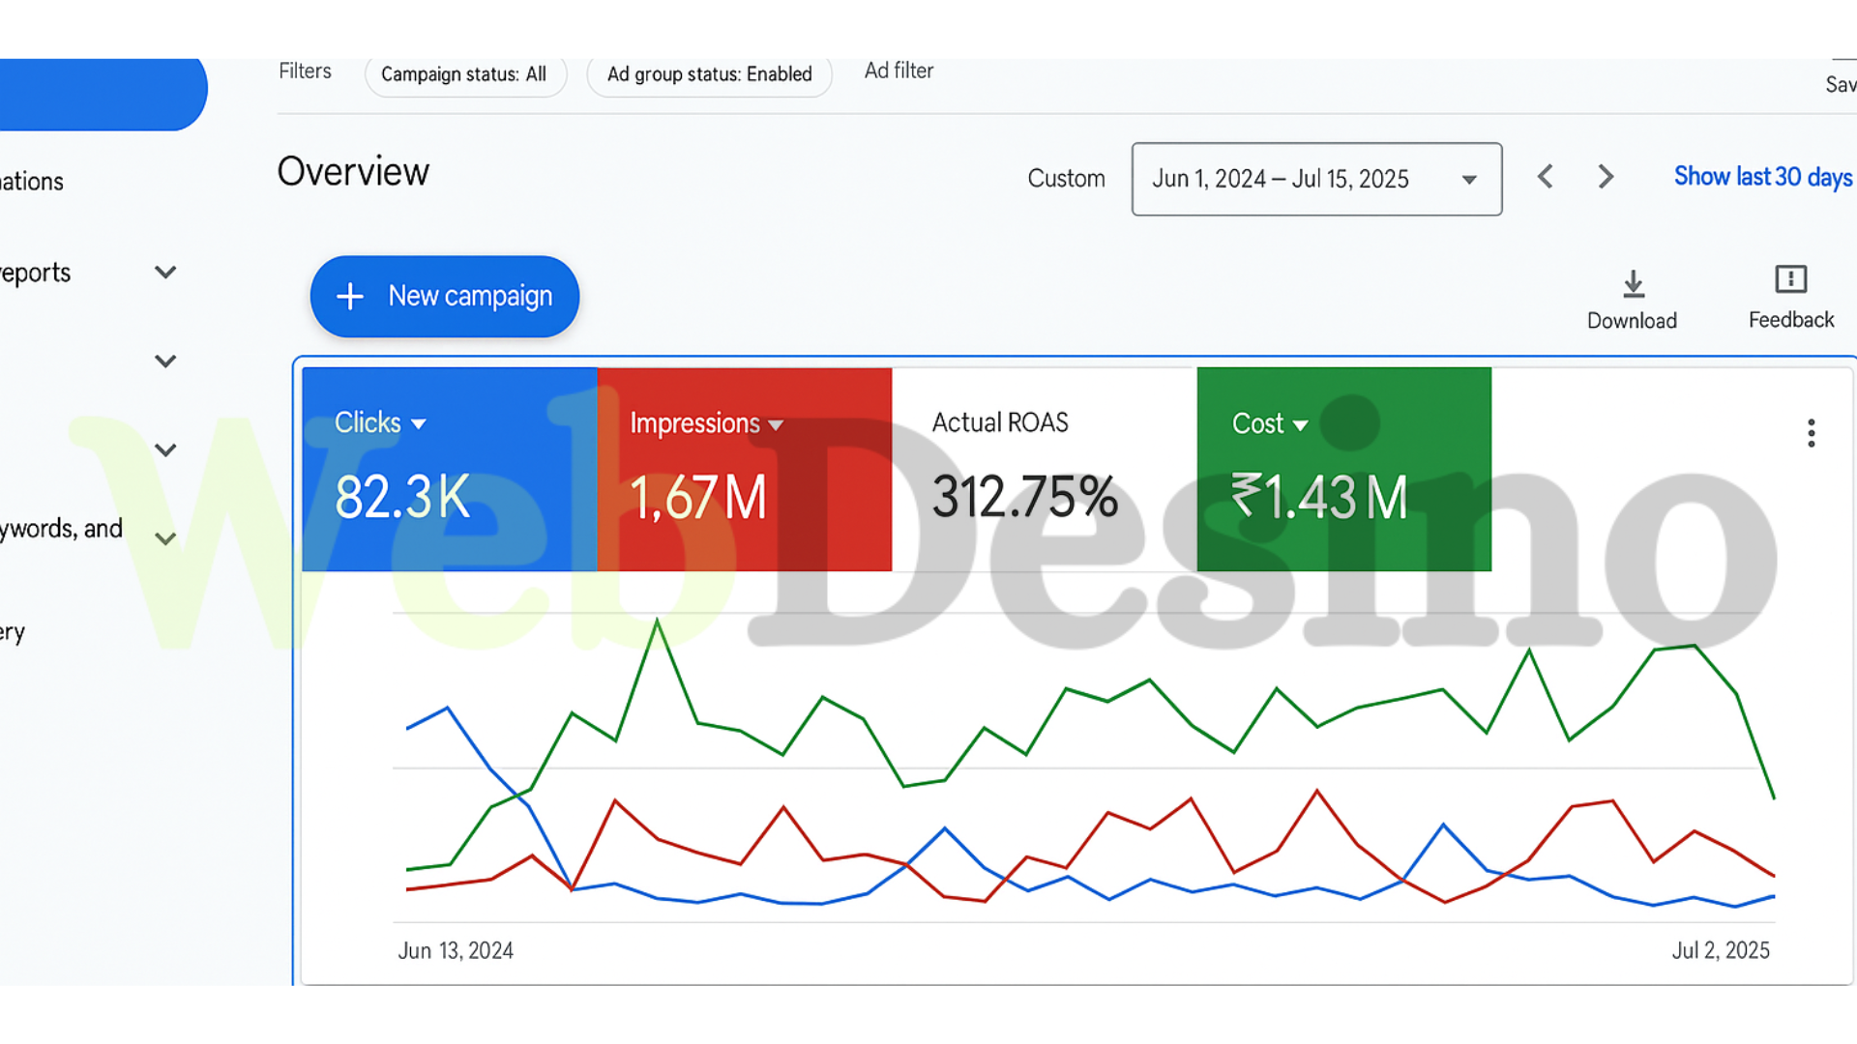Click the New campaign button
1857x1044 pixels.
(x=445, y=296)
